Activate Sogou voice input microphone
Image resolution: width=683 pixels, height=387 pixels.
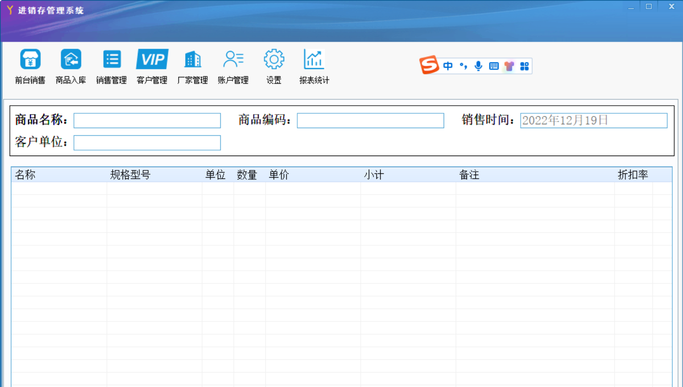478,66
